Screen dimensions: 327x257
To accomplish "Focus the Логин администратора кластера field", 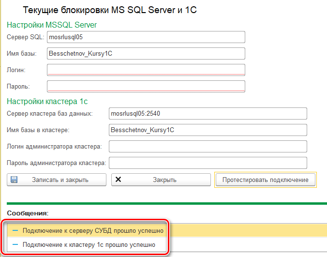I will click(208, 147).
